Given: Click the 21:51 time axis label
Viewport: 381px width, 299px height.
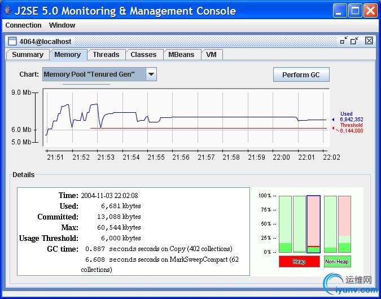Looking at the screenshot, I should (55, 157).
